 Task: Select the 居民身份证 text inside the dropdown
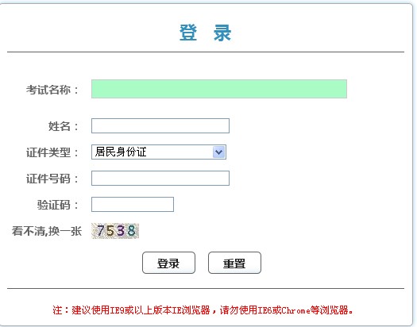[x=121, y=152]
